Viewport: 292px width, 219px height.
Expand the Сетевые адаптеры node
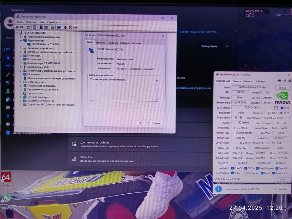[21, 97]
